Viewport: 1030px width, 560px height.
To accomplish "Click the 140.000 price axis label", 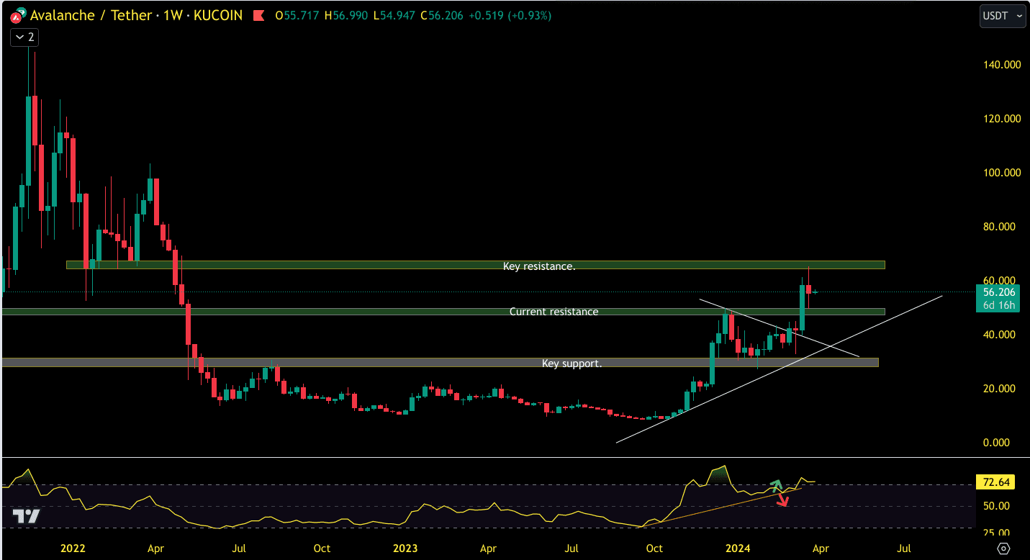I will (1002, 65).
